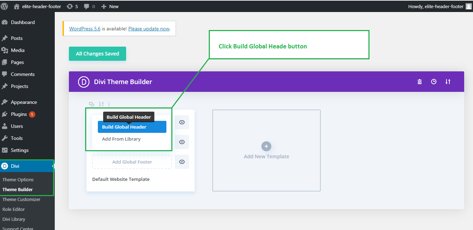This screenshot has width=473, height=230.
Task: Click the Please update now link
Action: point(149,29)
